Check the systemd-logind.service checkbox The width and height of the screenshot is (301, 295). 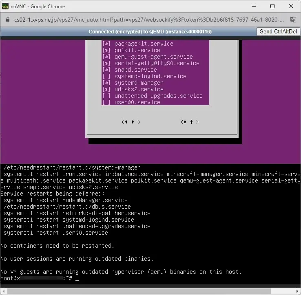(106, 76)
